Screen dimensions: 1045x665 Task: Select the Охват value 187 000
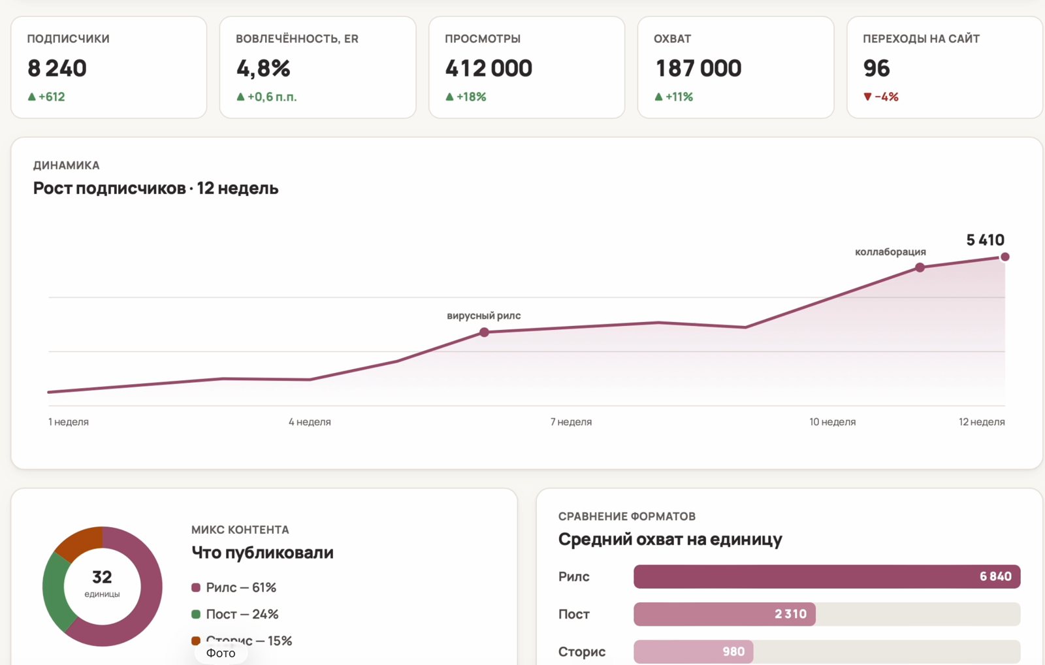coord(698,68)
